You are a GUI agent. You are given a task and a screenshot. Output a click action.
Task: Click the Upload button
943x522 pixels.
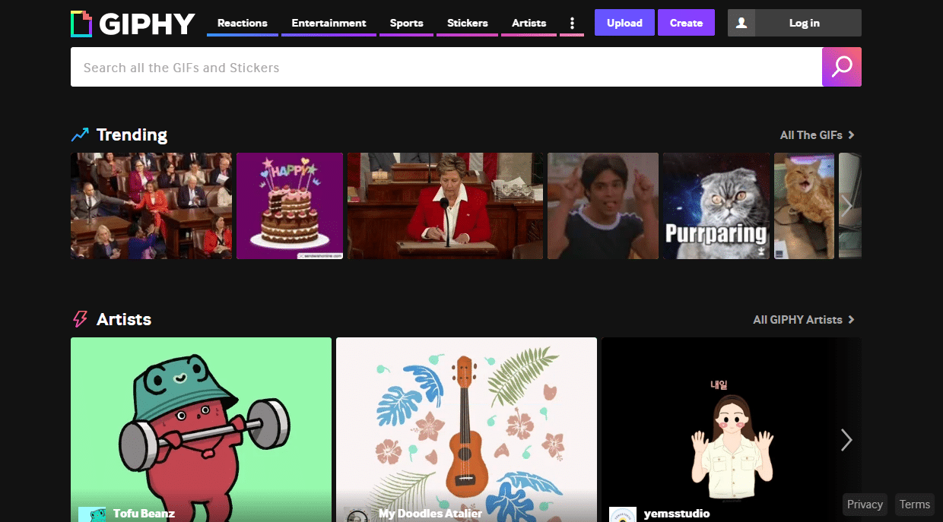coord(624,23)
